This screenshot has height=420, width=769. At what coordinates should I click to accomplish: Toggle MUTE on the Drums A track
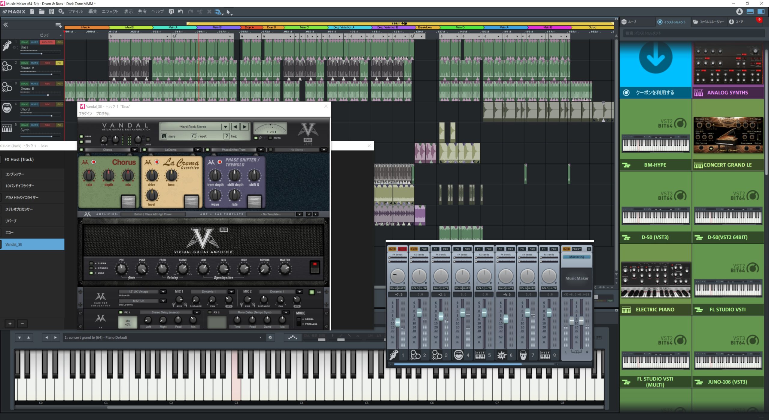(35, 63)
